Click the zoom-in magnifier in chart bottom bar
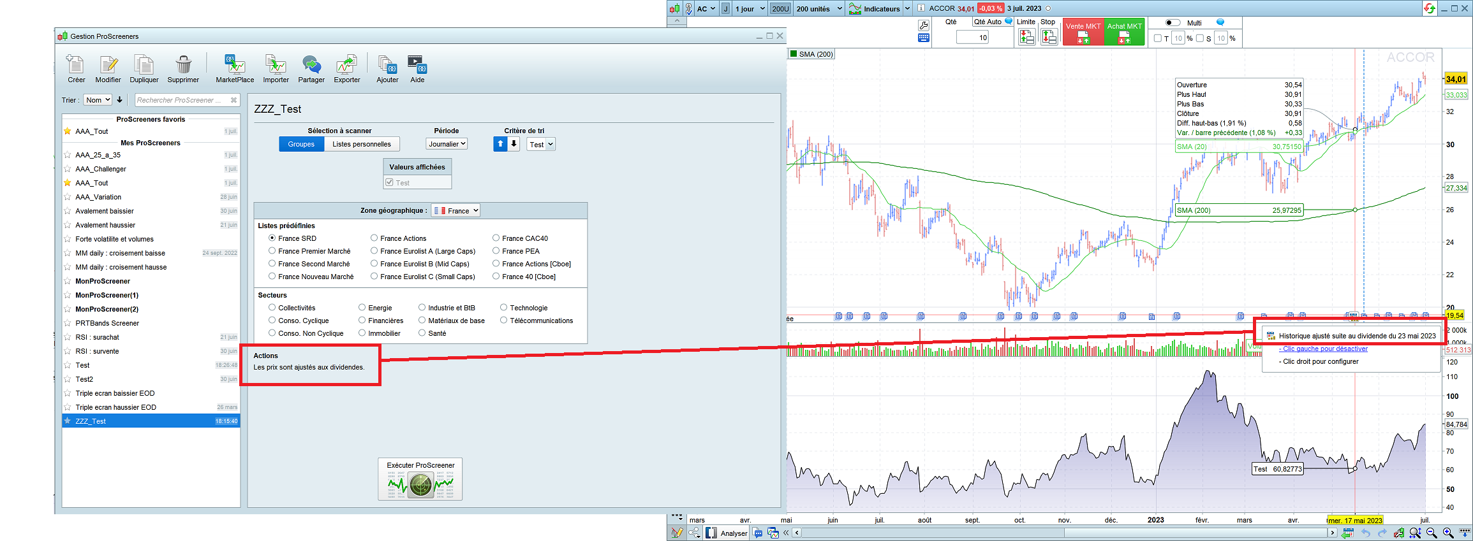 click(x=1448, y=533)
